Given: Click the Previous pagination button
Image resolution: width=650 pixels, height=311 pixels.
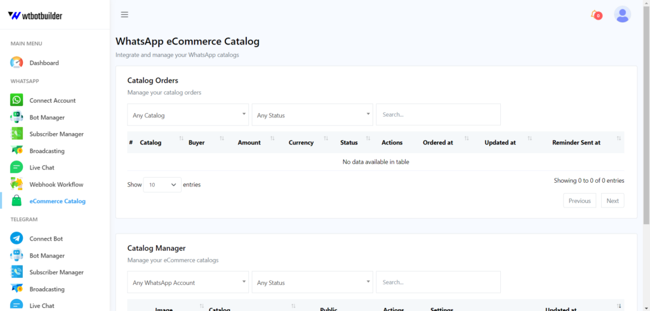Looking at the screenshot, I should [580, 201].
